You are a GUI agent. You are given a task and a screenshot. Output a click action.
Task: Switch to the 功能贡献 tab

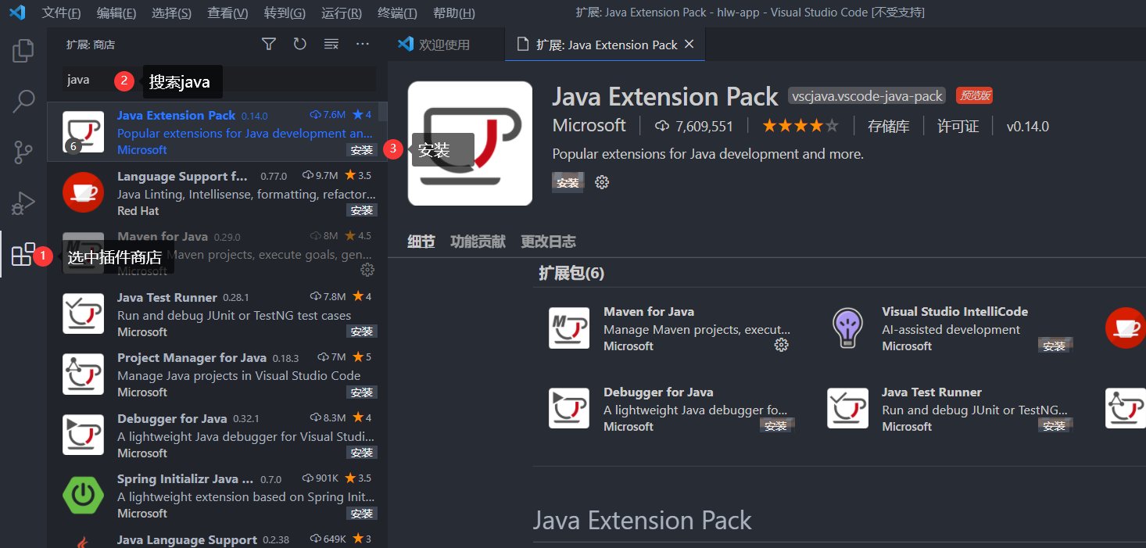pyautogui.click(x=478, y=241)
